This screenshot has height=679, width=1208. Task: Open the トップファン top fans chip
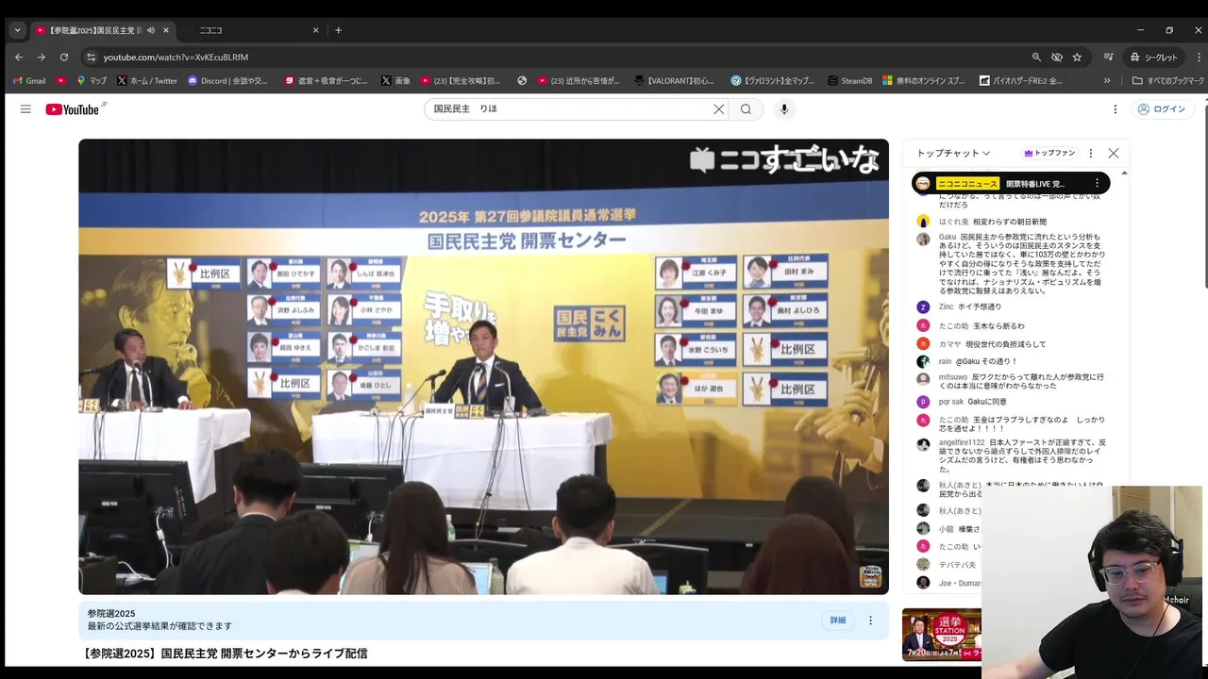tap(1049, 153)
